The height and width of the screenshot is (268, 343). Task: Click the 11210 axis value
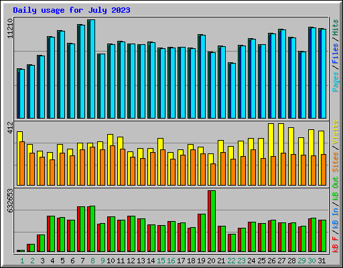[x=11, y=28]
